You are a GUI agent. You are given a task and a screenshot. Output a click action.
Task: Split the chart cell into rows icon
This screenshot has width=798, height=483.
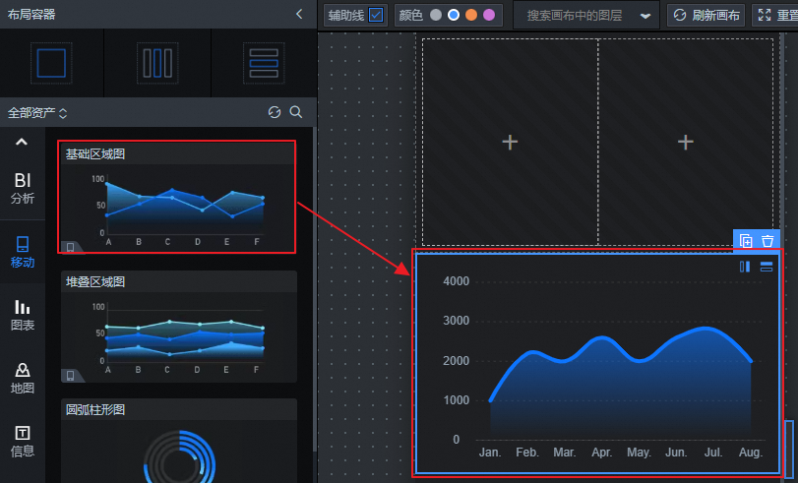click(x=767, y=267)
